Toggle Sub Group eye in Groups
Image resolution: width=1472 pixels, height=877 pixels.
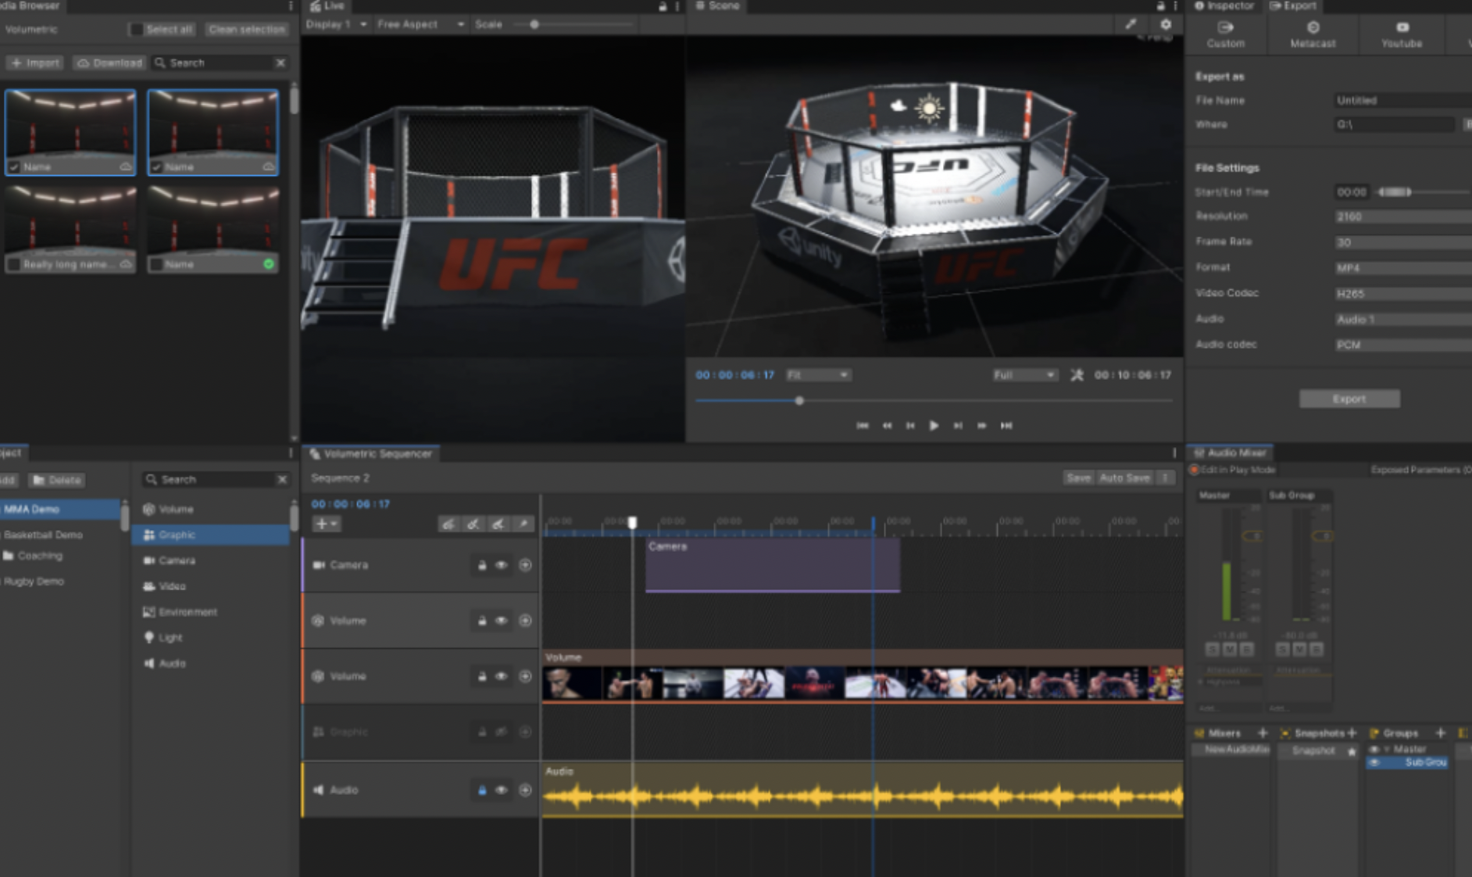point(1374,762)
